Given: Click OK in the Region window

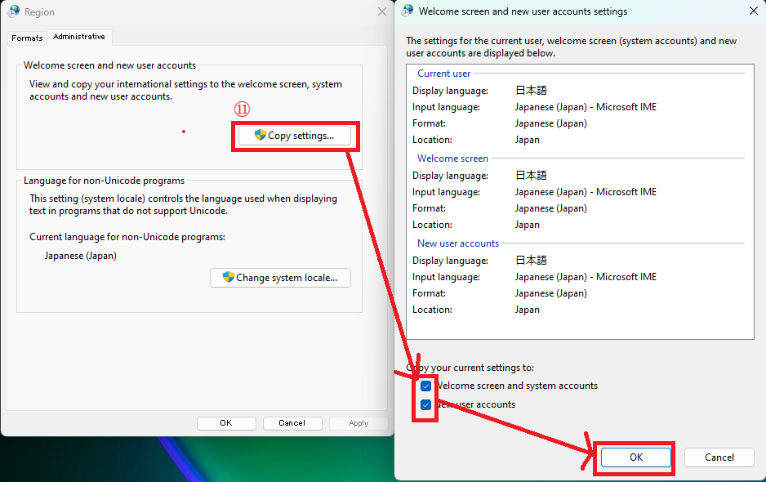Looking at the screenshot, I should (x=226, y=422).
